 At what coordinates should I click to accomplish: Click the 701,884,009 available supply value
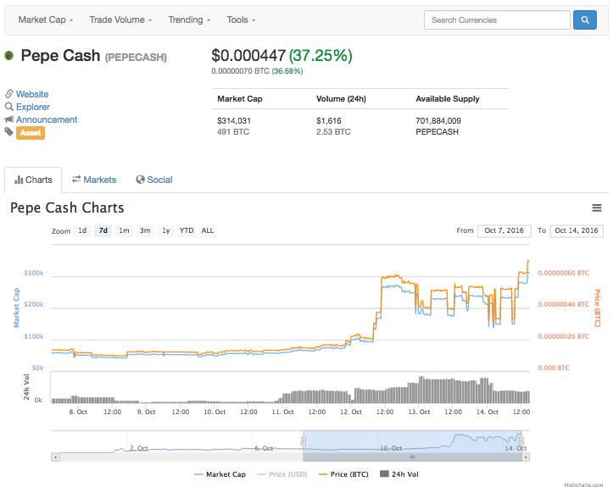(438, 120)
